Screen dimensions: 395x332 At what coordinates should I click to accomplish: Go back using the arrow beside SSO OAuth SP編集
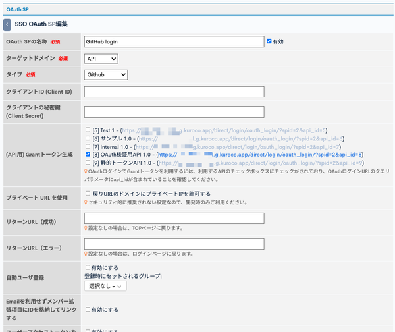[7, 25]
